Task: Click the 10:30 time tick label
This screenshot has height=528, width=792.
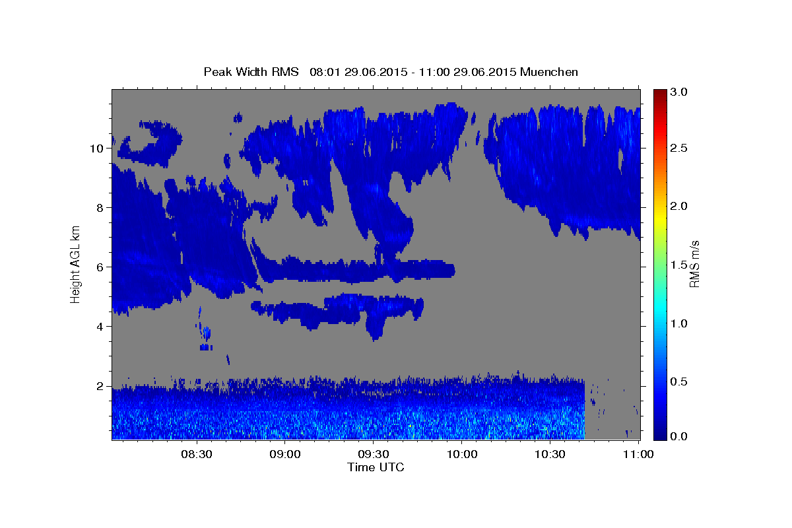Action: point(550,454)
